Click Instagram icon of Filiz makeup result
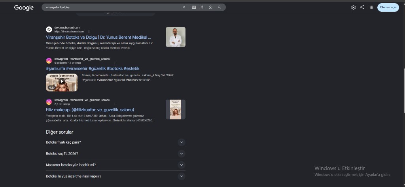This screenshot has width=405, height=187. tap(49, 102)
